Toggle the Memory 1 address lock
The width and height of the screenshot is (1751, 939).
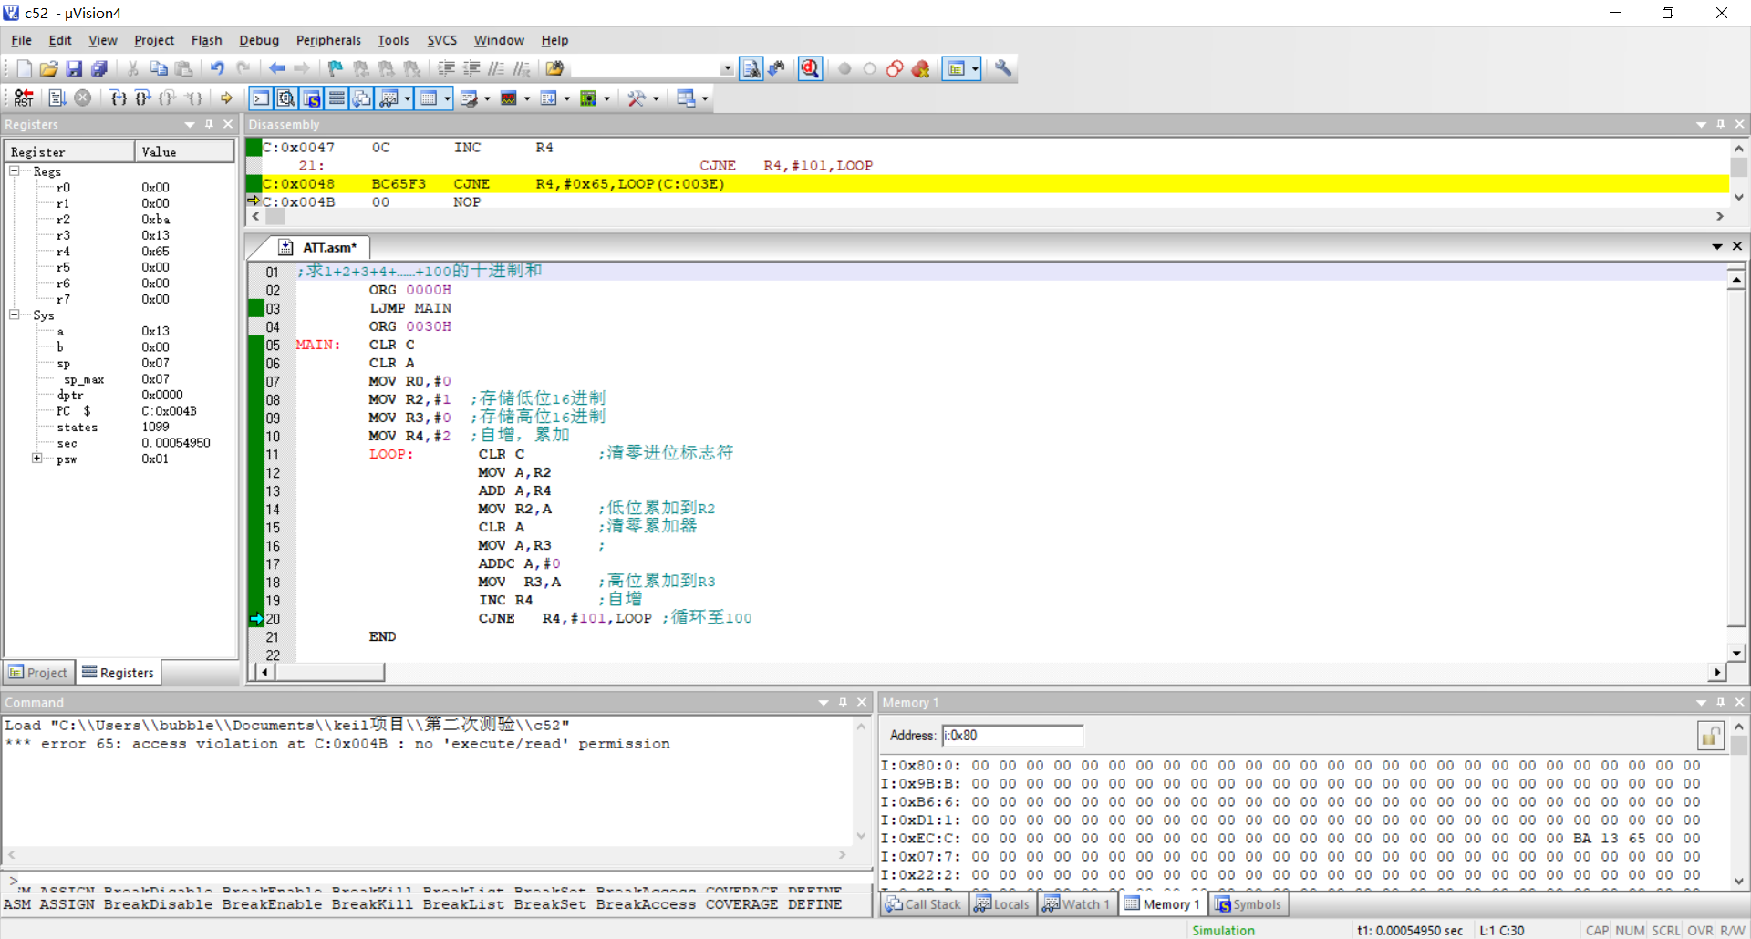1711,735
